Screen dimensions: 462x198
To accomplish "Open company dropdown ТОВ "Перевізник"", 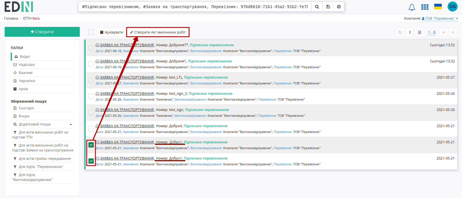I will pyautogui.click(x=440, y=18).
